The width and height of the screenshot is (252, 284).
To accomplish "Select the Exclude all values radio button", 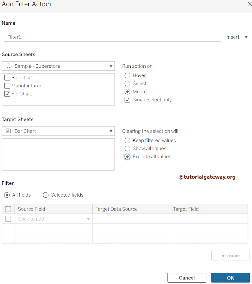I will coord(128,157).
